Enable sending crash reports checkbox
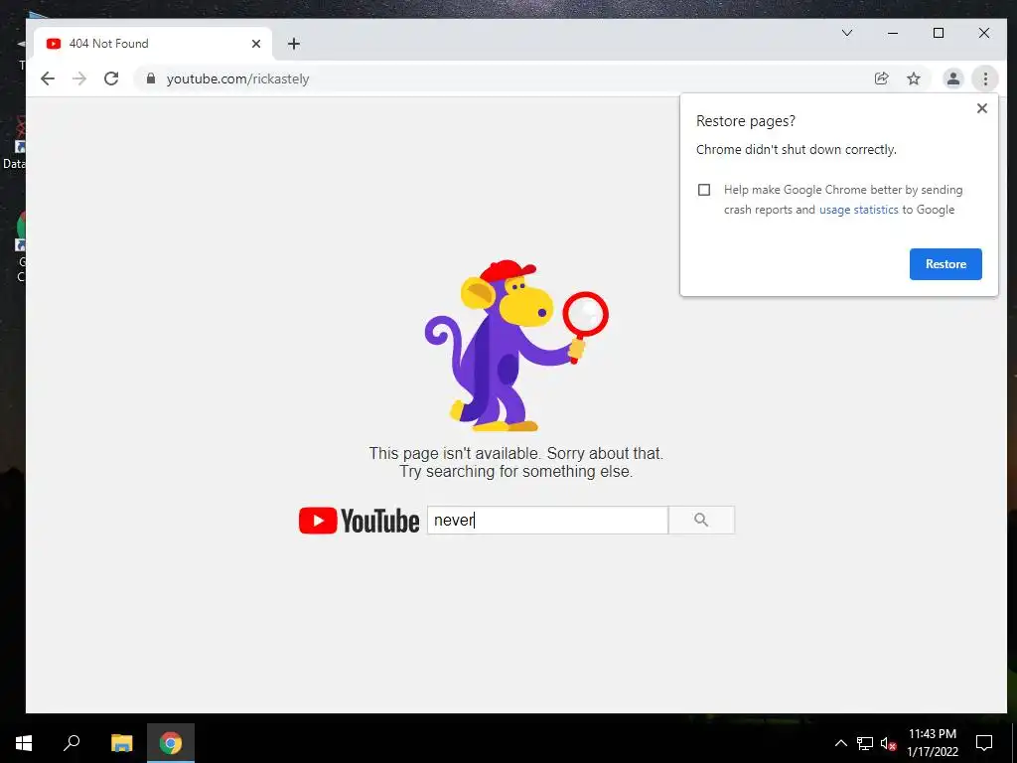The image size is (1017, 763). (x=704, y=190)
